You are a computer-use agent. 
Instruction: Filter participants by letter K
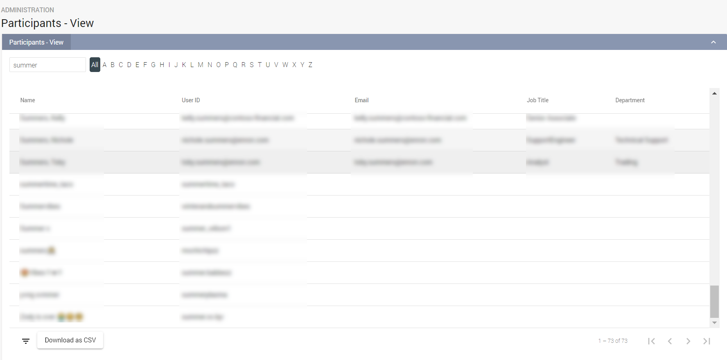click(184, 65)
